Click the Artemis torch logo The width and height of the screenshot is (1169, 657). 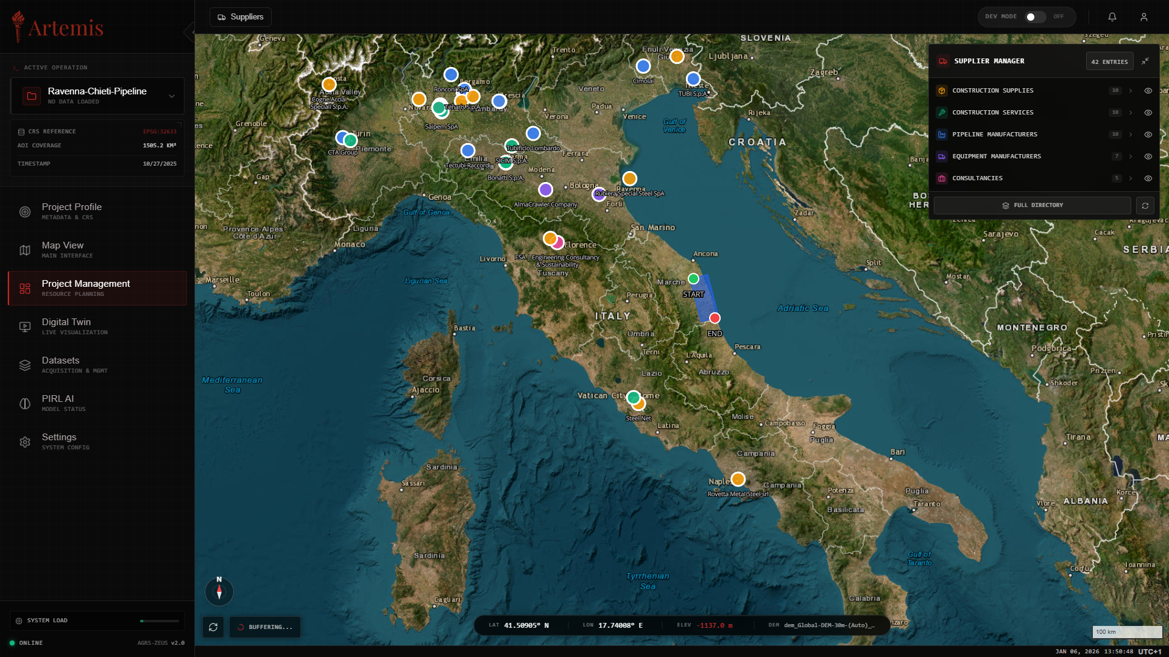pos(18,27)
